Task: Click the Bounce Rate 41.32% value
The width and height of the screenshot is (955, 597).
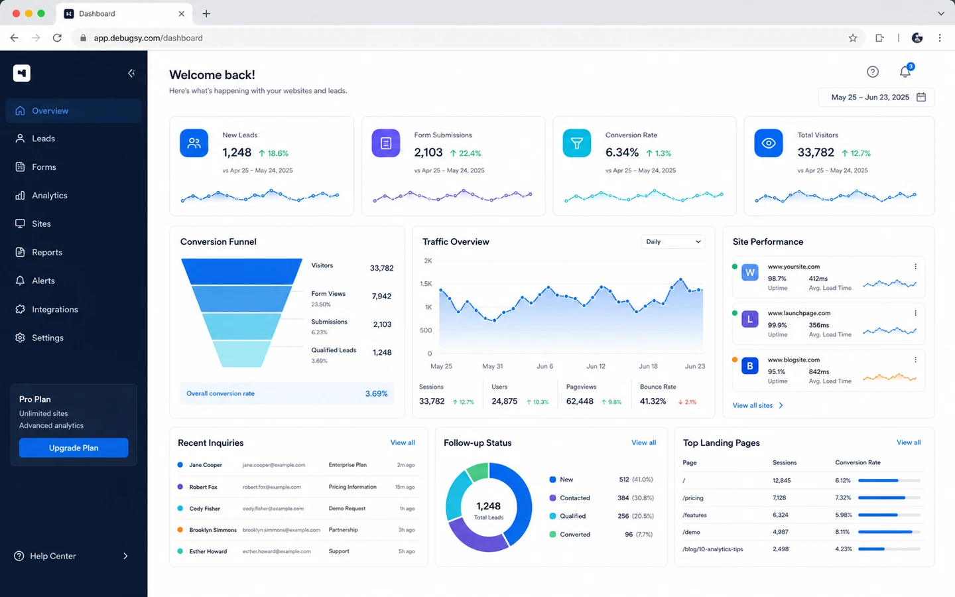Action: coord(653,401)
